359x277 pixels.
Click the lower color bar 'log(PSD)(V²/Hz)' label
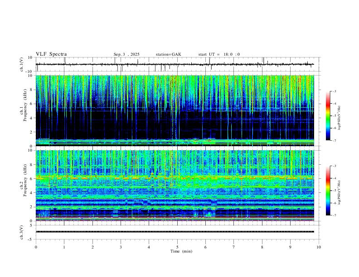click(340, 192)
